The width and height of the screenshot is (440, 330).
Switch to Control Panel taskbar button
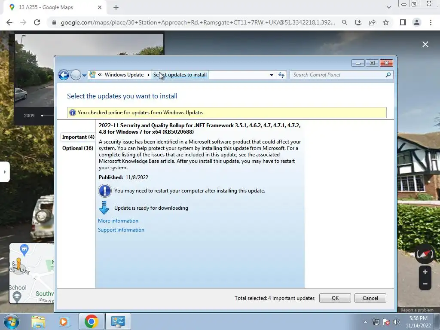point(118,321)
